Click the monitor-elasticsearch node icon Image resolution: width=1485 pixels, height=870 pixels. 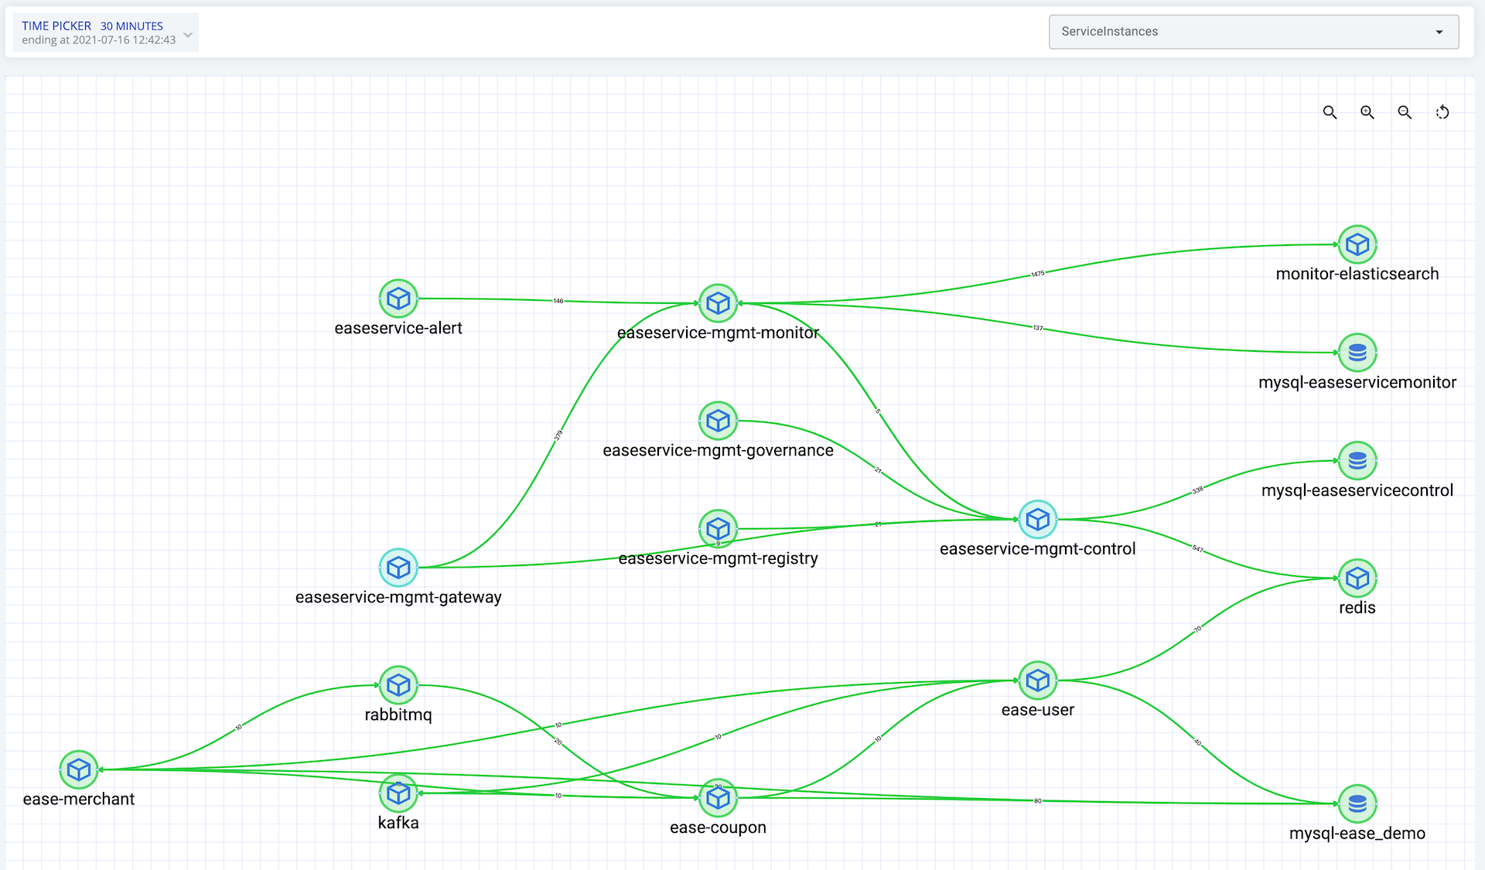click(x=1357, y=244)
